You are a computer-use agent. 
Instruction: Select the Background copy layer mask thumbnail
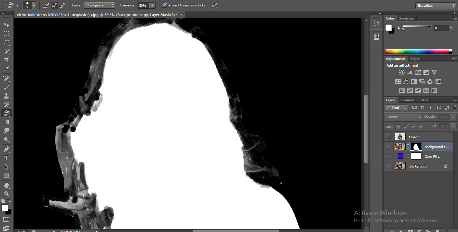click(416, 146)
